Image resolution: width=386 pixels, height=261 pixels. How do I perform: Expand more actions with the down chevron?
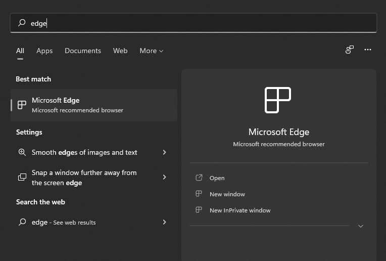tap(361, 226)
